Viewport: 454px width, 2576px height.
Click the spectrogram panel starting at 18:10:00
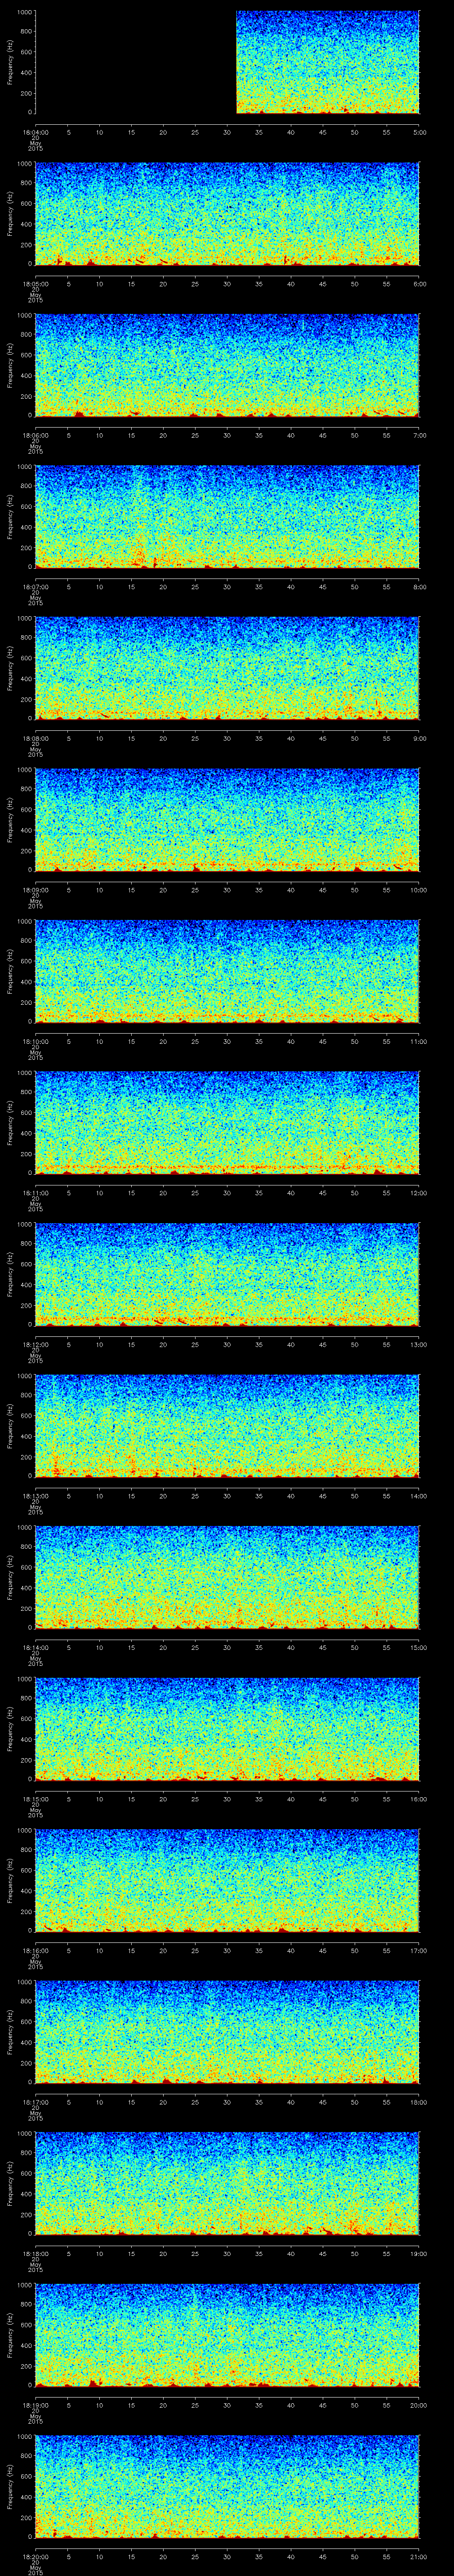[x=227, y=971]
